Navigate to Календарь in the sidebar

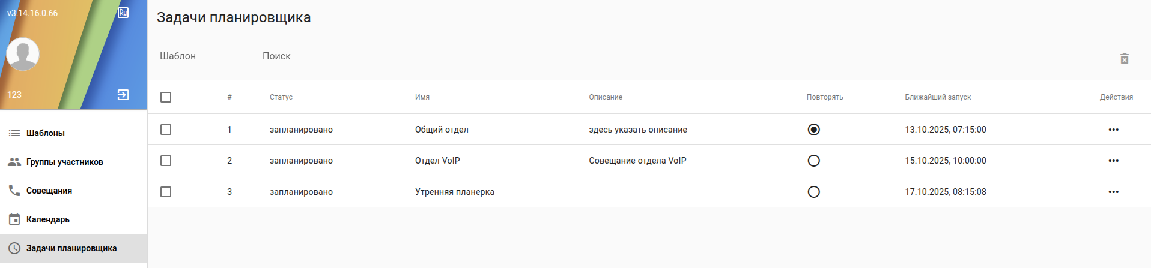pyautogui.click(x=48, y=219)
